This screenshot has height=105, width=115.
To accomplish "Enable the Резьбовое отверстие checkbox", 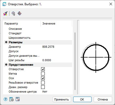I will tap(43, 83).
